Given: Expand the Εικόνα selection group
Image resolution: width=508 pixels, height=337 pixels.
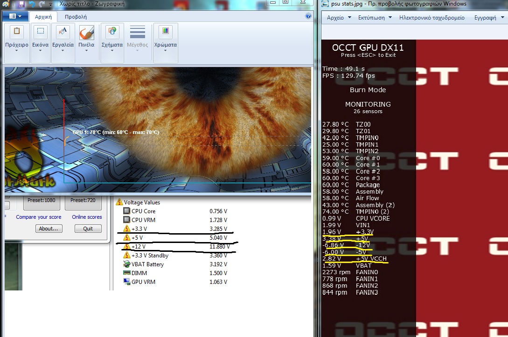Looking at the screenshot, I should coord(40,43).
